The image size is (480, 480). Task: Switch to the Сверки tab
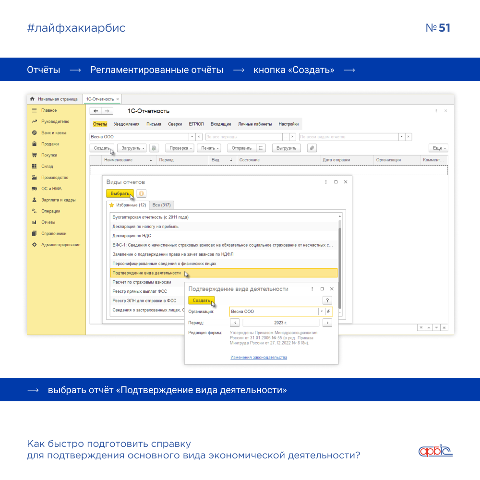(175, 124)
